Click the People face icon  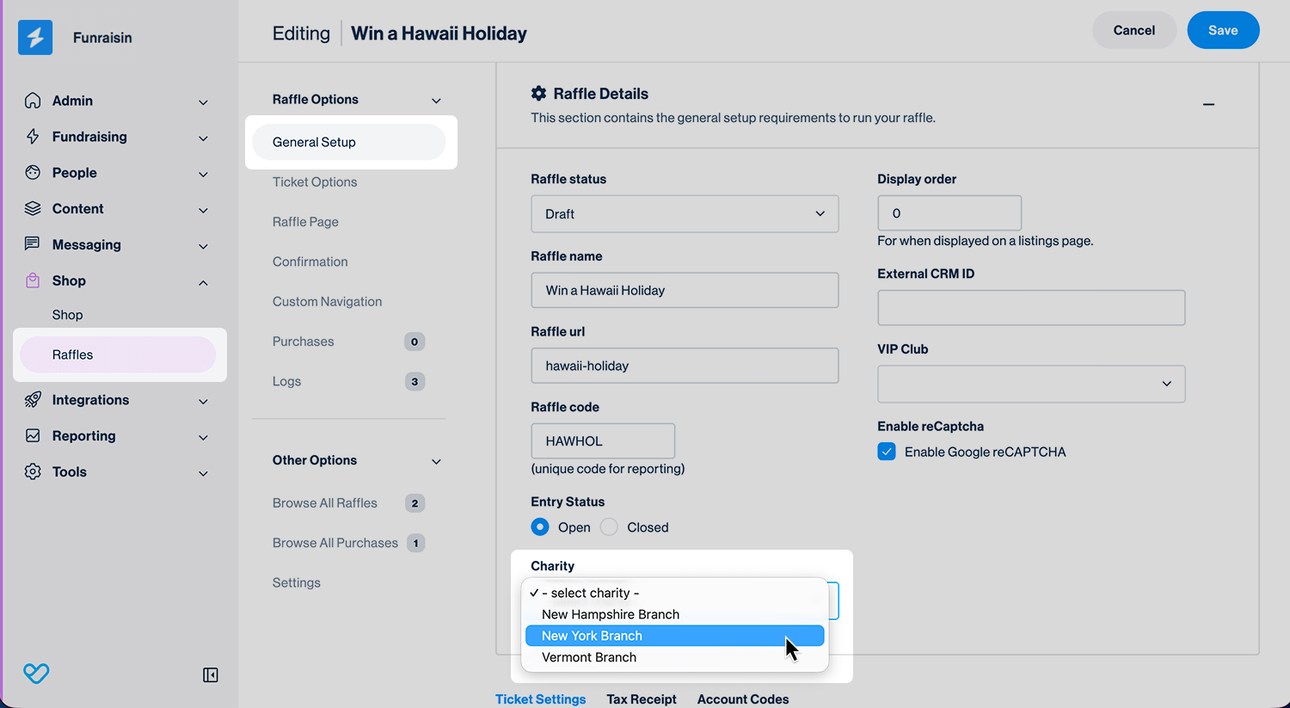(x=33, y=173)
